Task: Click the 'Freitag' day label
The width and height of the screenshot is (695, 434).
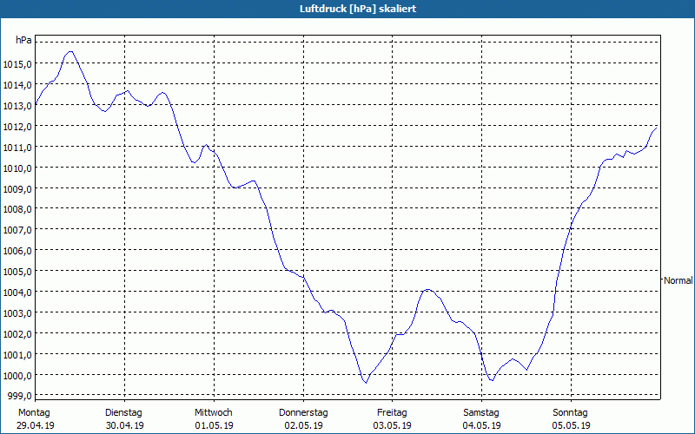Action: (392, 413)
